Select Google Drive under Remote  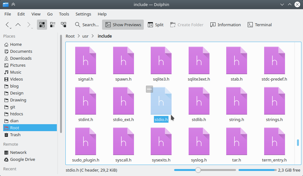pyautogui.click(x=22, y=159)
